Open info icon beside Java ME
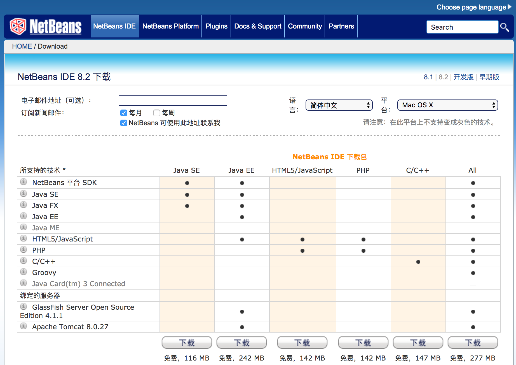This screenshot has height=365, width=516. 24,227
